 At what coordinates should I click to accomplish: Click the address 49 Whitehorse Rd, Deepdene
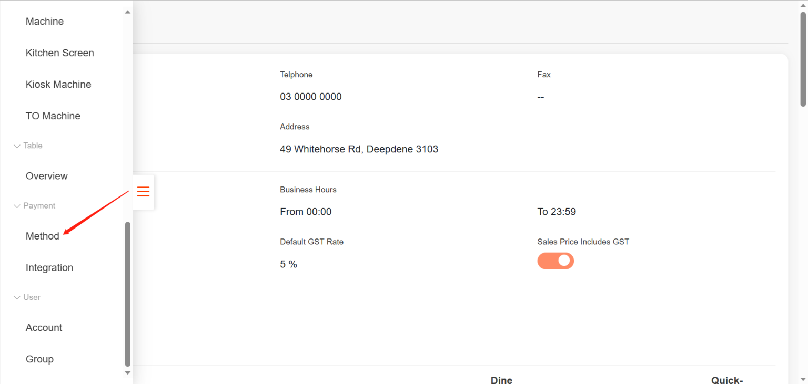(x=359, y=149)
